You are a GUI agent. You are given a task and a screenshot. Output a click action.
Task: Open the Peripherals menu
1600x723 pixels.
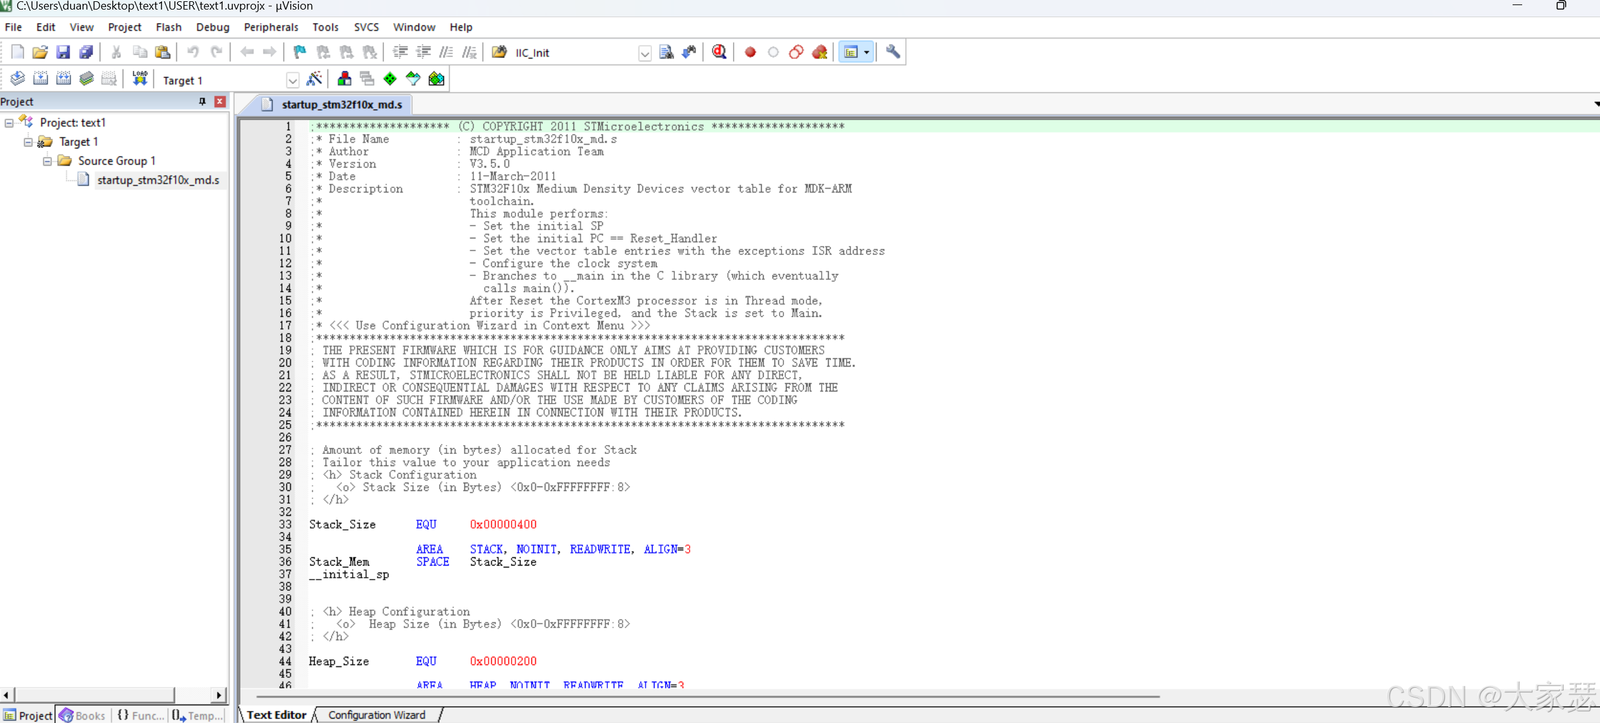tap(270, 27)
